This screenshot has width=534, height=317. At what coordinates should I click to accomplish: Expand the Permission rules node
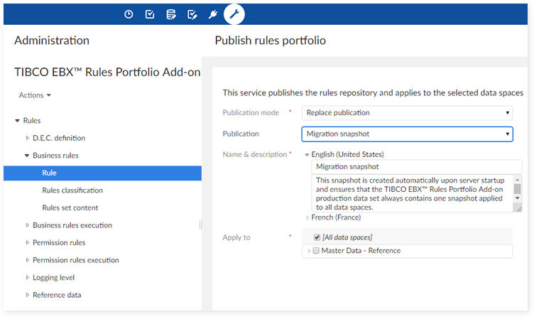28,242
